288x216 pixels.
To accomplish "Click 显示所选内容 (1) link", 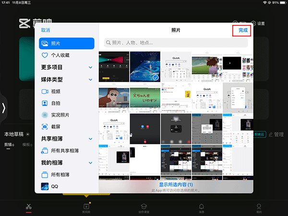I will [175, 184].
